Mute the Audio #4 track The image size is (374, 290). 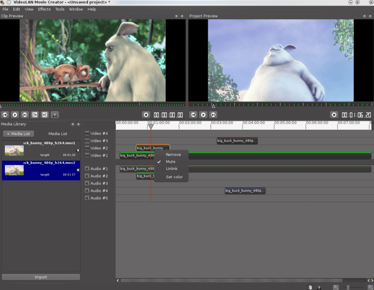click(x=87, y=191)
